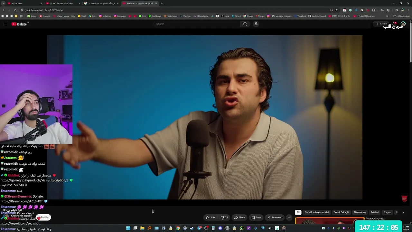Go back to the previous page
The height and width of the screenshot is (232, 412).
pyautogui.click(x=4, y=10)
